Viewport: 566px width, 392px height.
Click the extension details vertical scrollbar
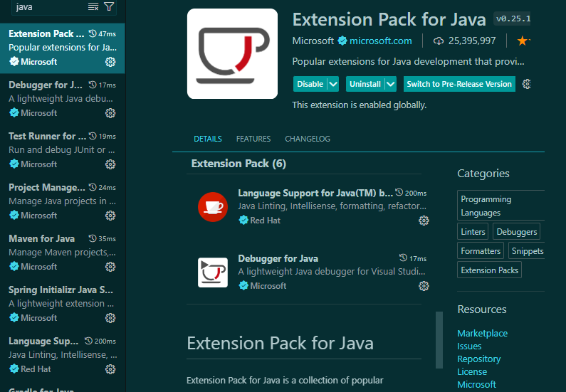[439, 339]
